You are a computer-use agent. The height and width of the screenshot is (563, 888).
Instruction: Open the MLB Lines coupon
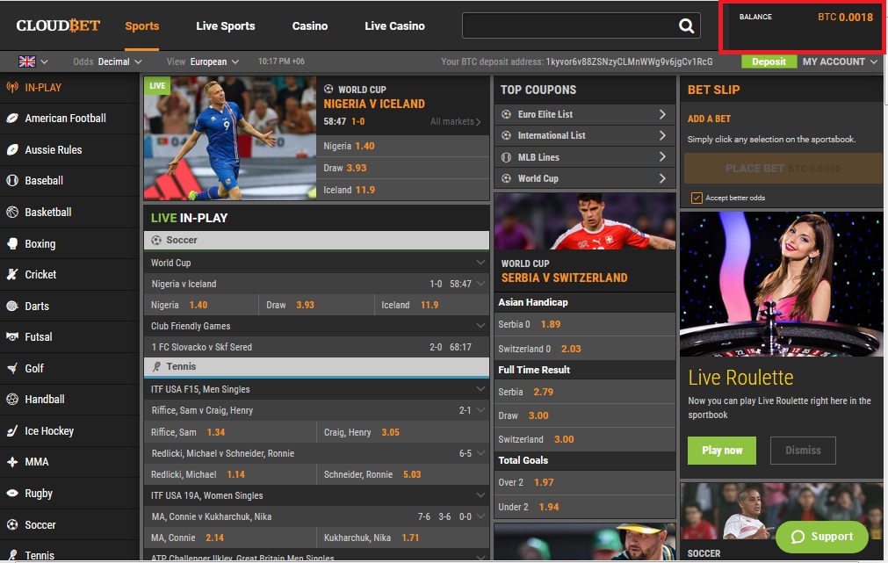[x=584, y=157]
